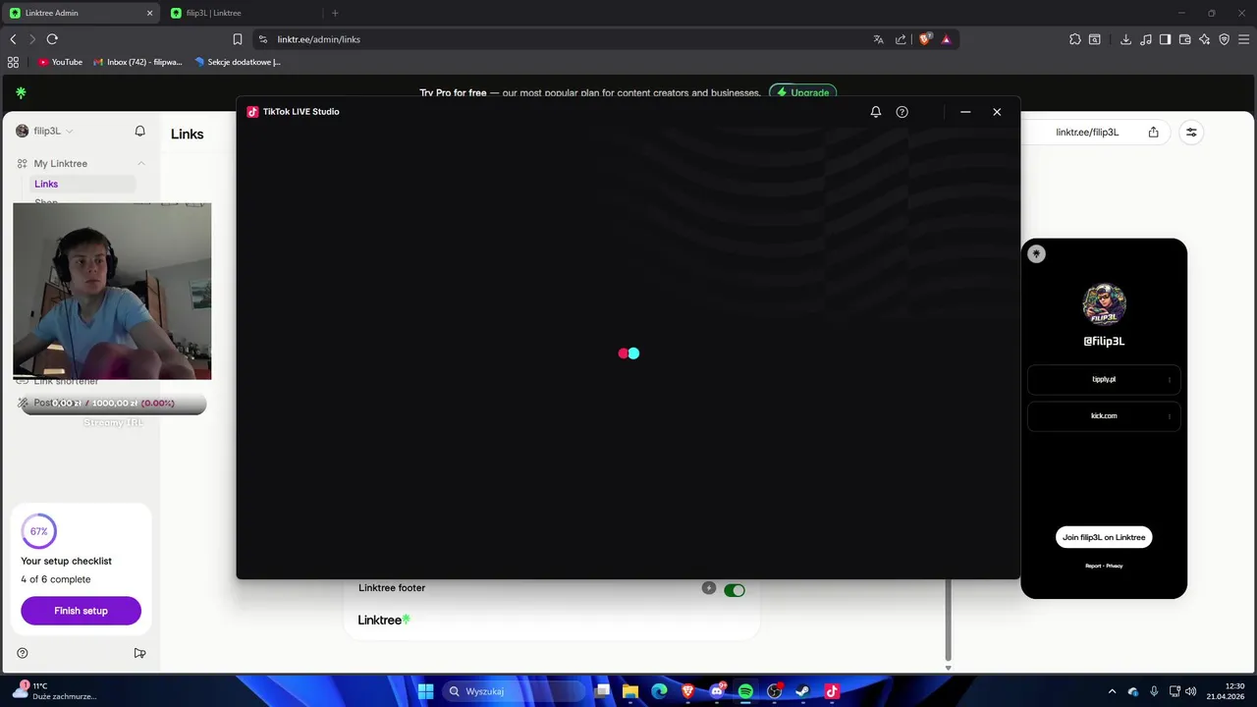This screenshot has width=1257, height=707.
Task: Open tipply.pl link in phone preview
Action: pyautogui.click(x=1104, y=379)
